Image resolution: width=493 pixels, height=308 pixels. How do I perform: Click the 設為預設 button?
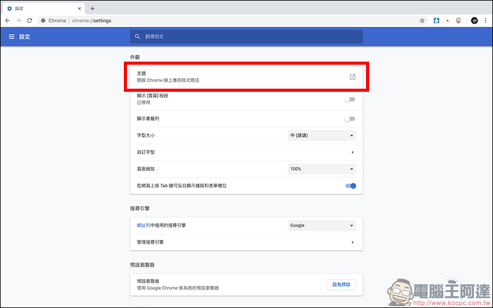click(x=341, y=285)
